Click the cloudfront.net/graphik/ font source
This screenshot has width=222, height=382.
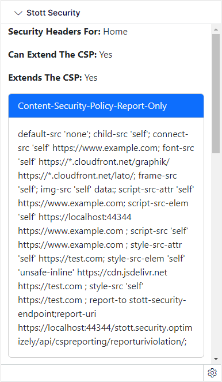pos(104,162)
